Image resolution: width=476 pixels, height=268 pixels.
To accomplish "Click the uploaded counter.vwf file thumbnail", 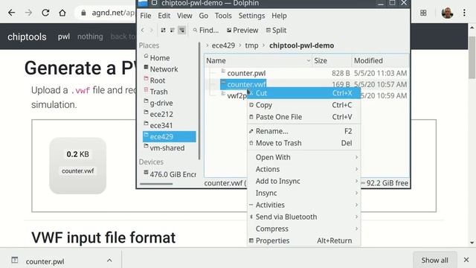I will pyautogui.click(x=77, y=165).
